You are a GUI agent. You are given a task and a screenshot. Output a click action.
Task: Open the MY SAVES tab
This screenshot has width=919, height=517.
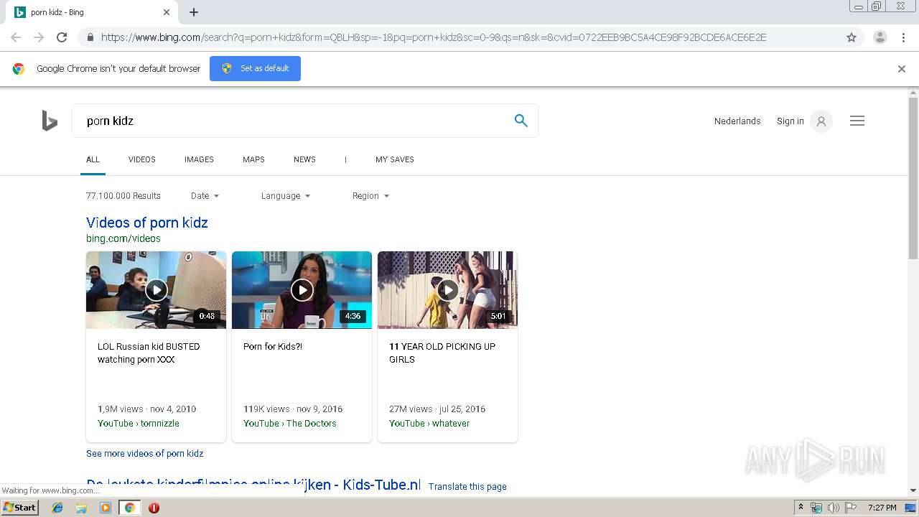point(395,159)
